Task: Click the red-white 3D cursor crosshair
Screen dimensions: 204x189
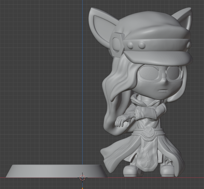Action: pos(82,178)
